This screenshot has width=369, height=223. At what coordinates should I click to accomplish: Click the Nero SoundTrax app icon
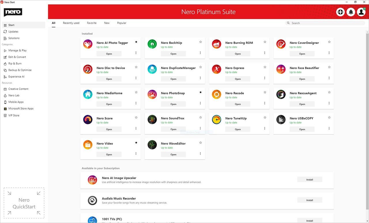tap(152, 119)
